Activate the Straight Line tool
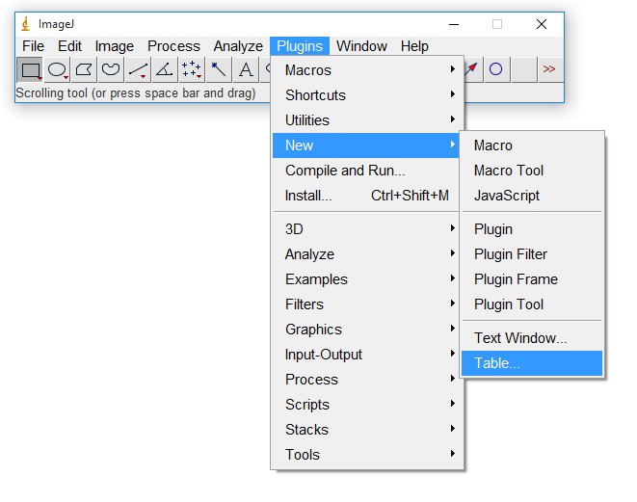The height and width of the screenshot is (502, 637). [139, 69]
